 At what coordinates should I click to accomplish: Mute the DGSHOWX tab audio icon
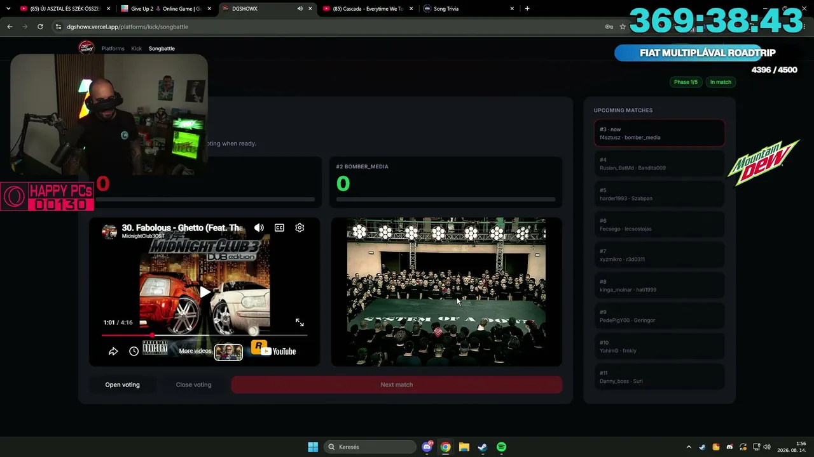point(300,9)
